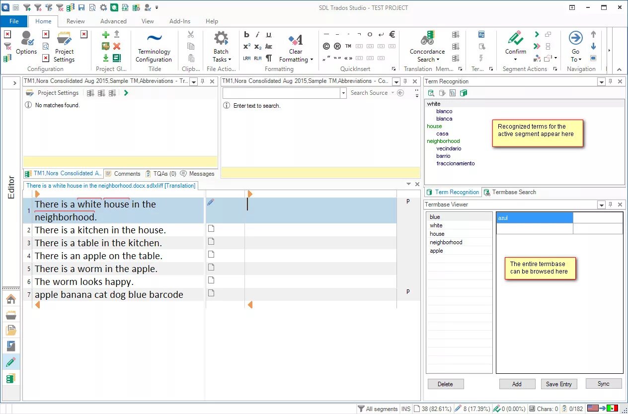The image size is (628, 414).
Task: Click target cell of segment 2
Action: (320, 230)
